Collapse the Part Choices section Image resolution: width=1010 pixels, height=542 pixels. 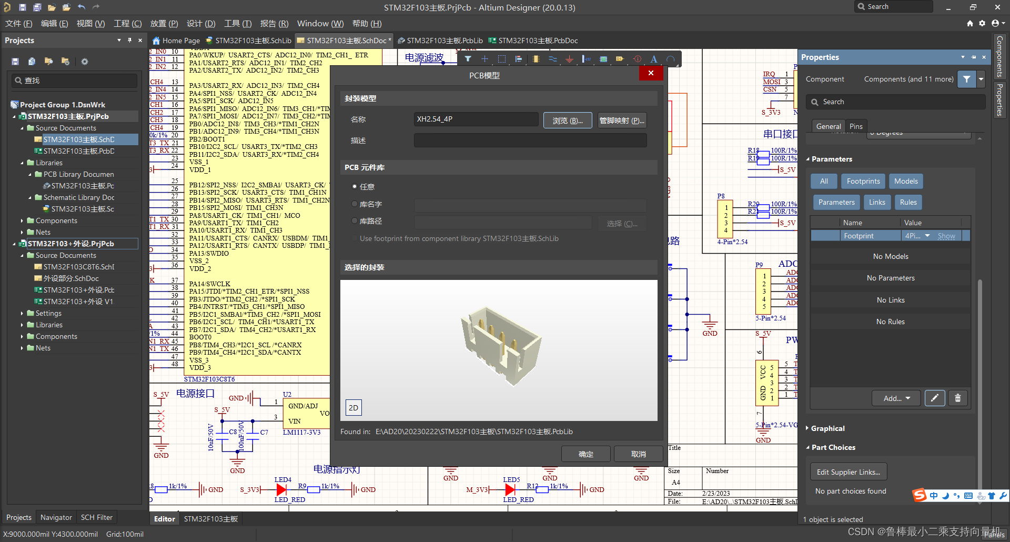[x=807, y=447]
